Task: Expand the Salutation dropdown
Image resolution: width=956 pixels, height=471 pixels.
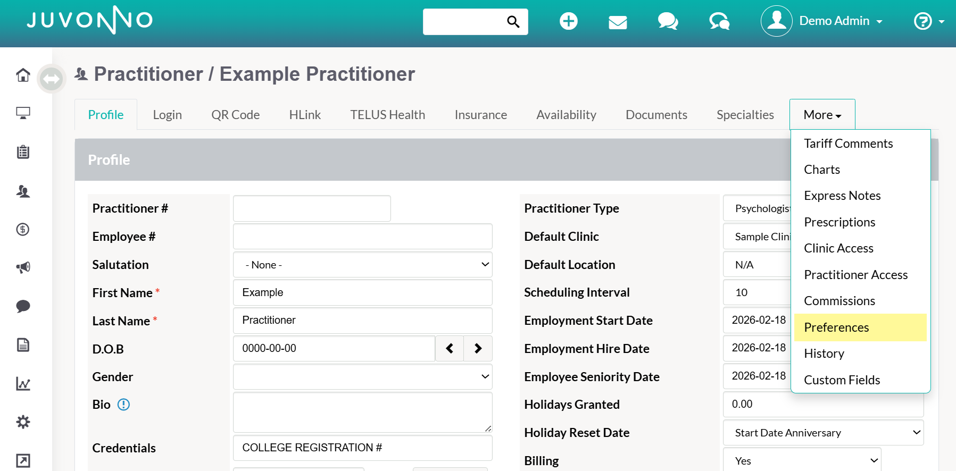Action: point(363,265)
